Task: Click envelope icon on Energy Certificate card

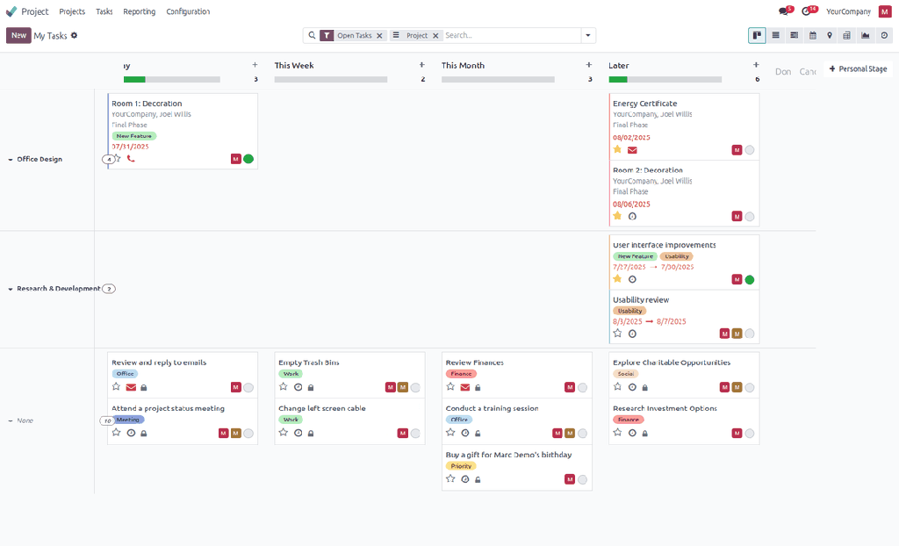Action: tap(632, 150)
